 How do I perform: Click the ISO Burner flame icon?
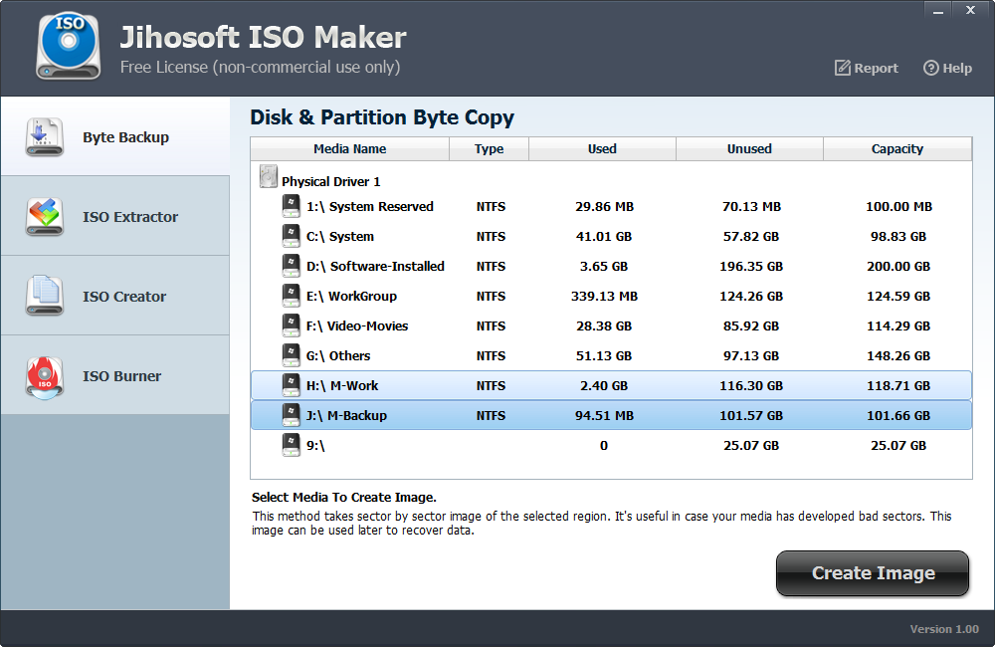point(45,376)
